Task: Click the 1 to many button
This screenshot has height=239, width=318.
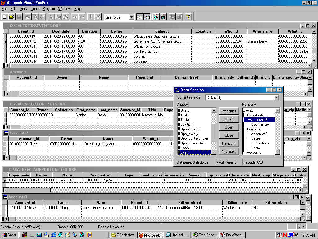Action: (229, 152)
